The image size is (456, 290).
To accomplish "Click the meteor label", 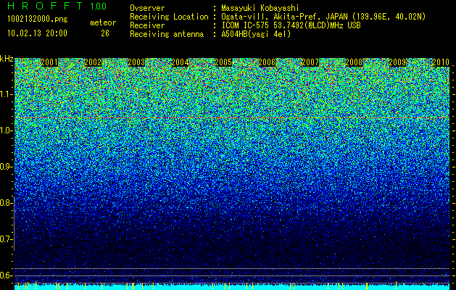I will 103,22.
